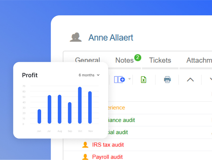212x160 pixels.
Task: Click the Profit card title
Action: coord(30,75)
